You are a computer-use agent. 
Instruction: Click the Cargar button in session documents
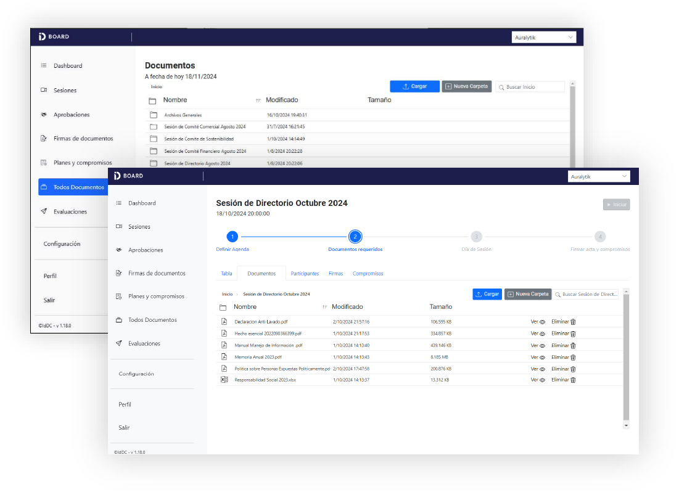(x=487, y=295)
